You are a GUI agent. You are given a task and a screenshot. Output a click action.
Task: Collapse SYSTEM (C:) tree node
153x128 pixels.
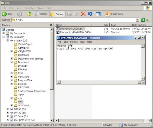click(7, 40)
